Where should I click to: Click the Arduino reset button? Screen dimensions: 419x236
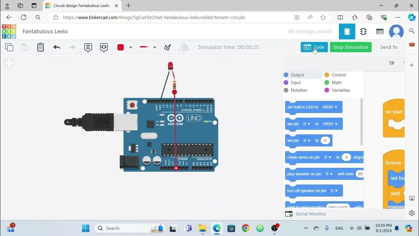[132, 105]
